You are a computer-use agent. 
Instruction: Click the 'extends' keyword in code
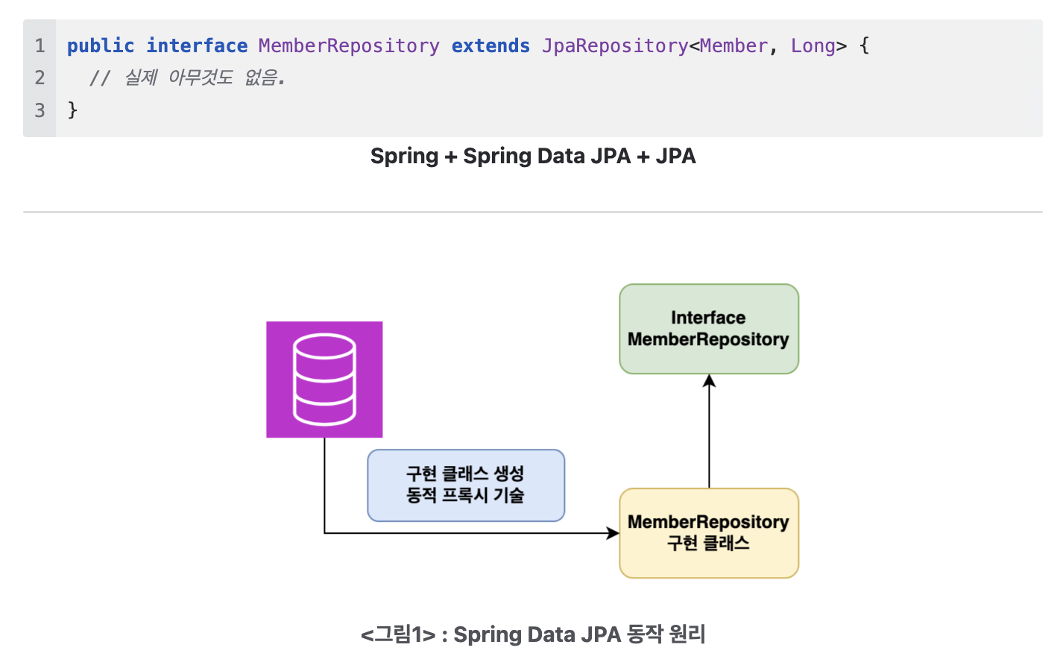[x=491, y=45]
